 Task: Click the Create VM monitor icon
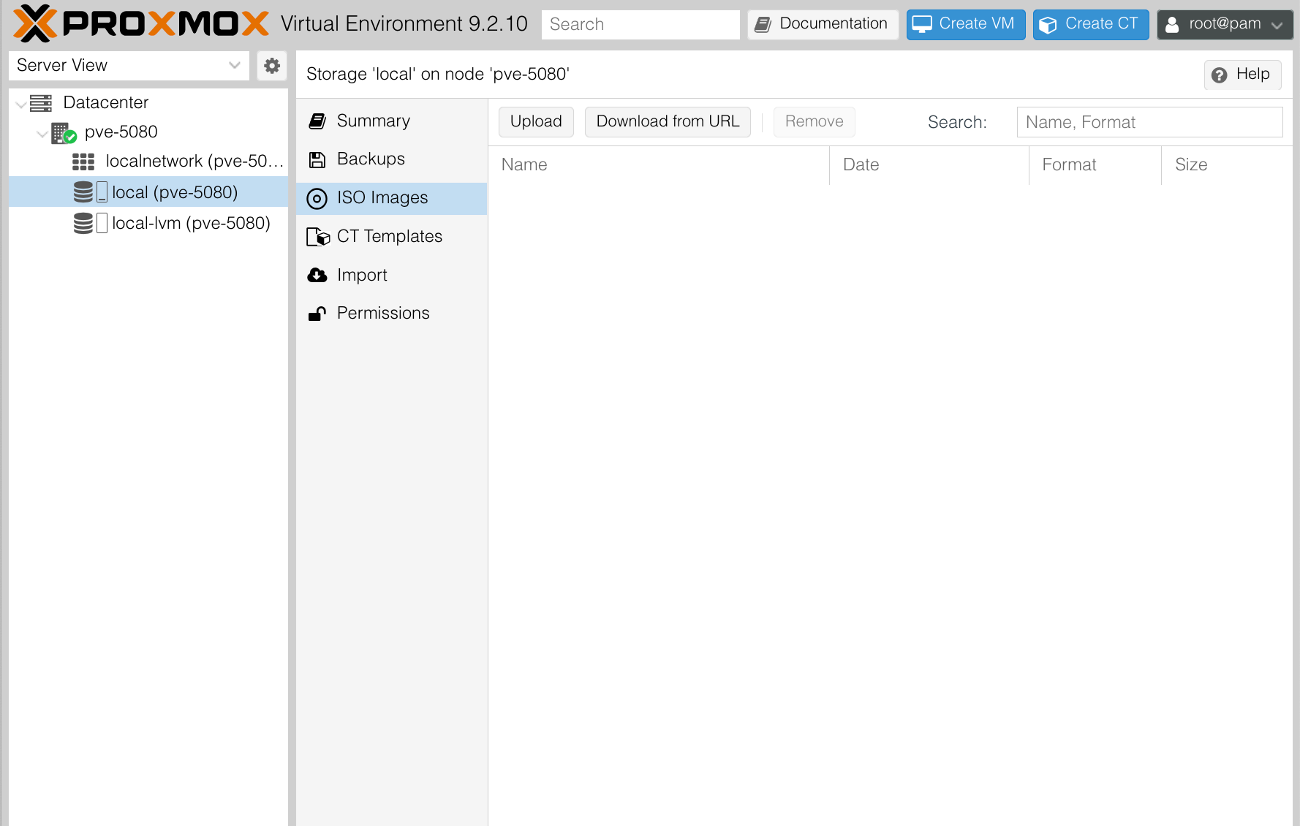pos(922,25)
